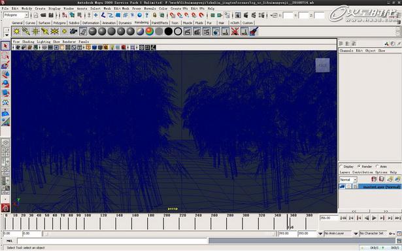This screenshot has width=402, height=251.
Task: Open the Script Editor icon
Action: click(399, 241)
